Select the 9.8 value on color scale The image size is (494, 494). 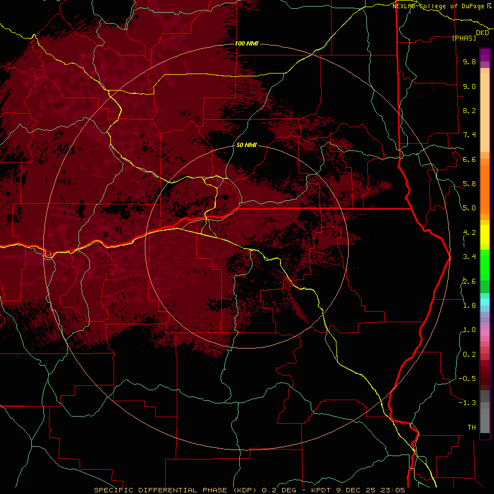click(x=469, y=61)
